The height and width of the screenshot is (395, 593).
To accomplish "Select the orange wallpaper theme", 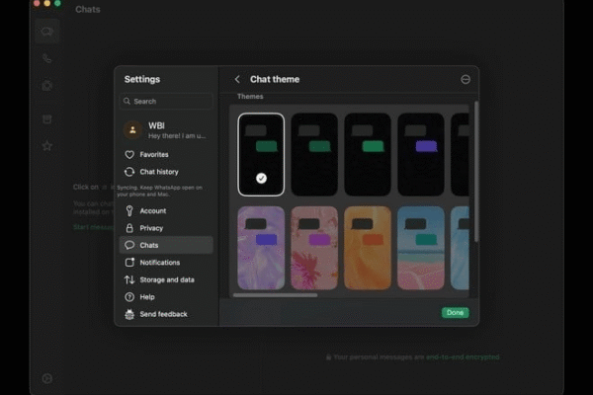I will [x=368, y=248].
